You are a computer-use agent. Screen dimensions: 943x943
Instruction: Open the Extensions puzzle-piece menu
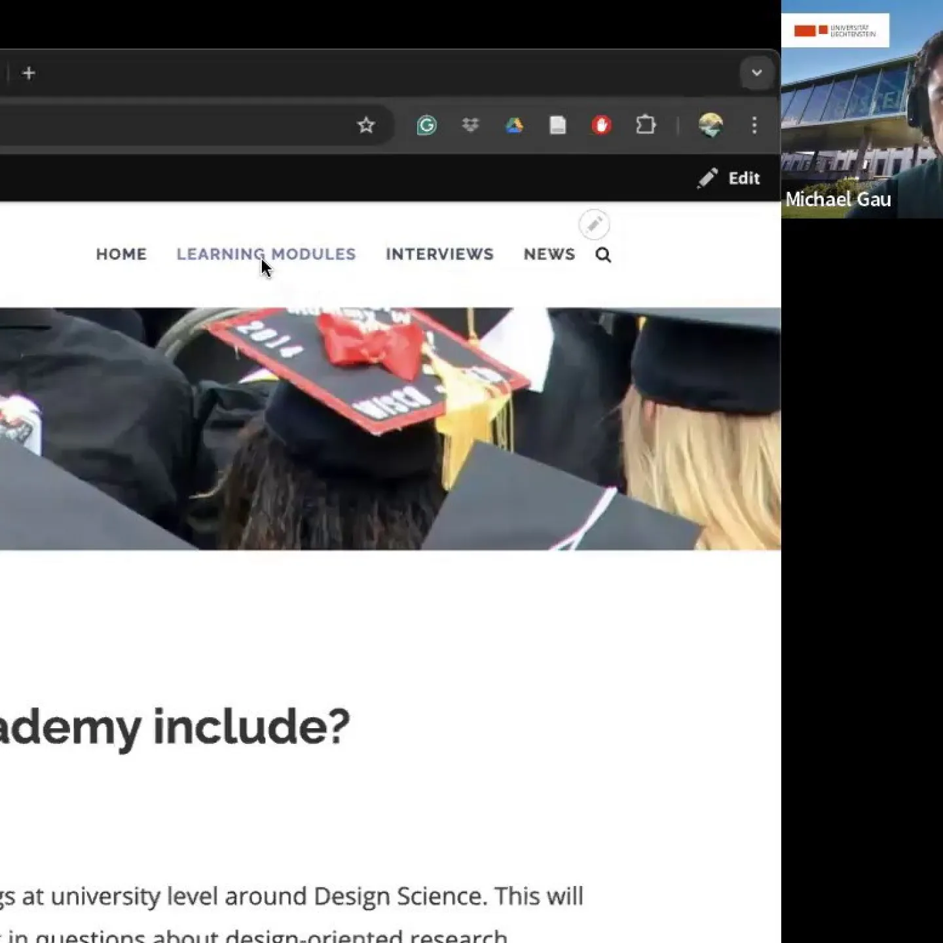(x=646, y=124)
